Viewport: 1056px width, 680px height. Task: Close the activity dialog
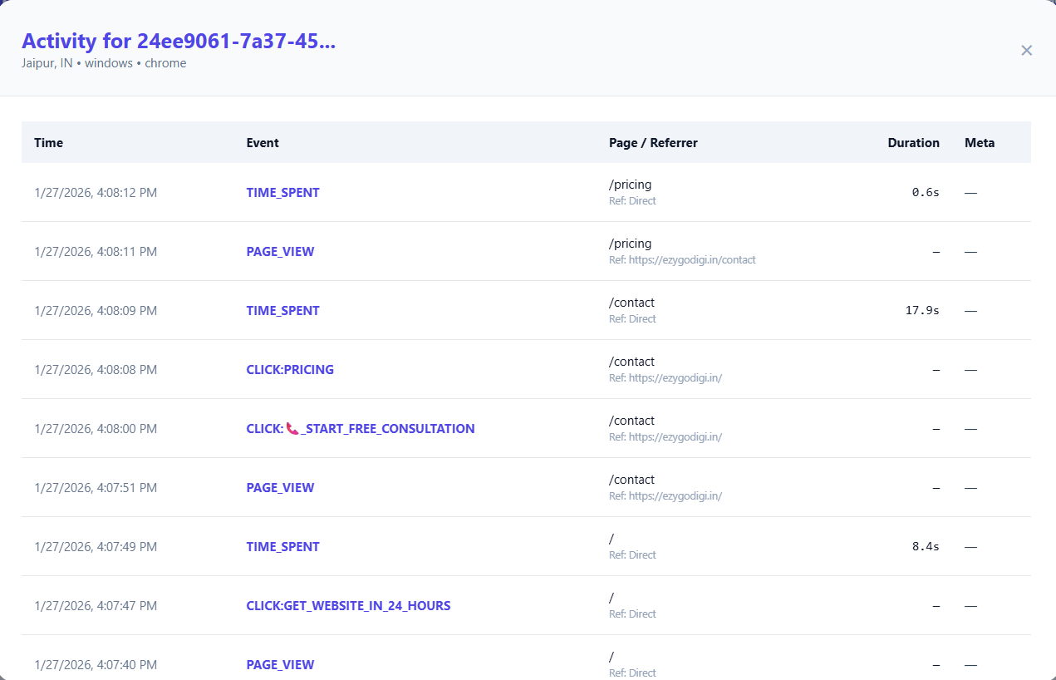[x=1026, y=50]
